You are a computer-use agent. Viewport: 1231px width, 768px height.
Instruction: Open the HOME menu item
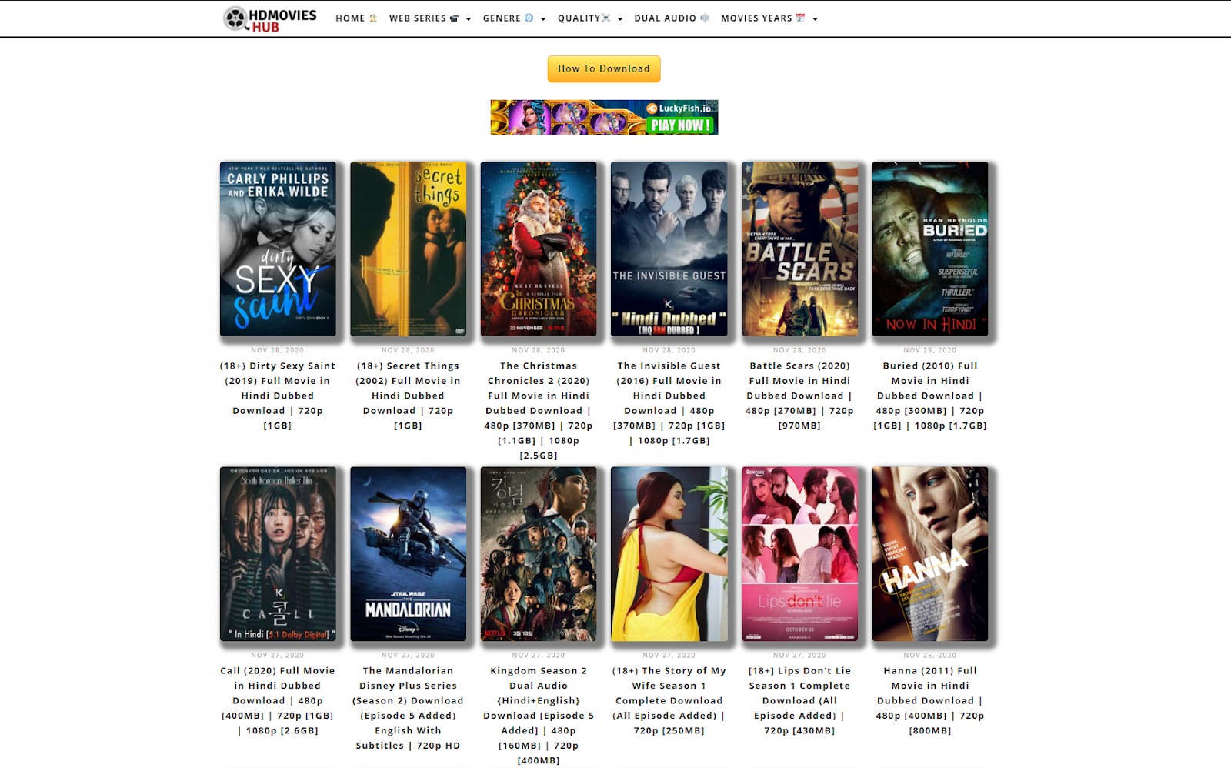356,18
